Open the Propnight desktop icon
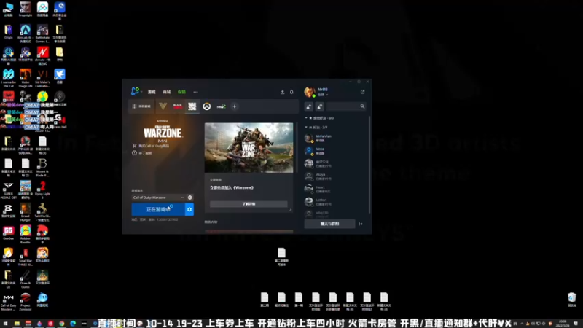The image size is (583, 328). [26, 9]
